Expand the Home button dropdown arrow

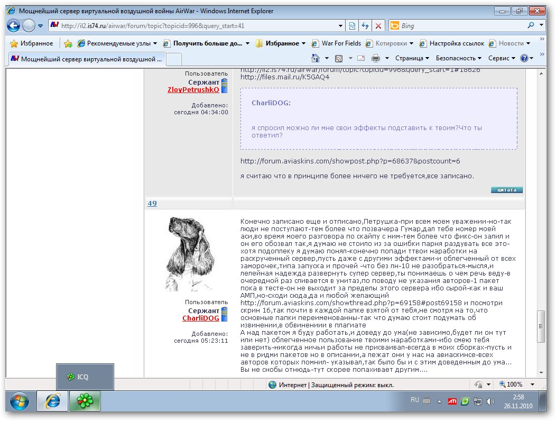(327, 58)
